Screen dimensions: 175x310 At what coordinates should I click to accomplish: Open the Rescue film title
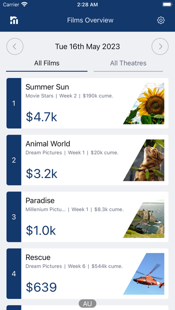[x=38, y=257]
